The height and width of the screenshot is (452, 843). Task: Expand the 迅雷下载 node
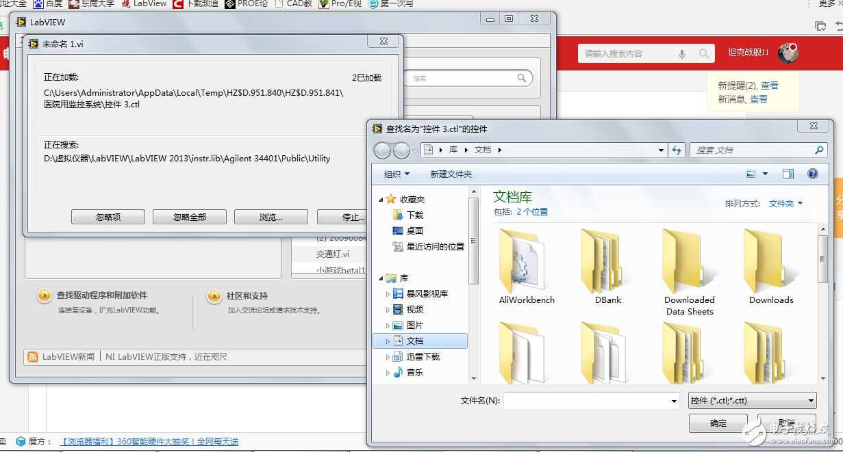[x=388, y=357]
